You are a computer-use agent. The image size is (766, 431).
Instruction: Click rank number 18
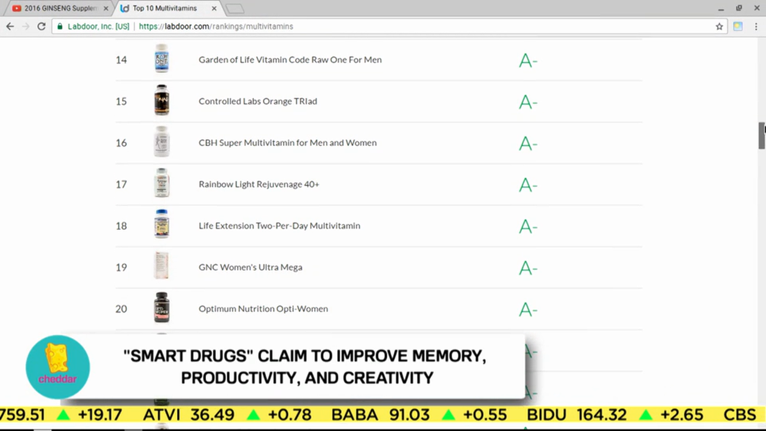(x=121, y=226)
